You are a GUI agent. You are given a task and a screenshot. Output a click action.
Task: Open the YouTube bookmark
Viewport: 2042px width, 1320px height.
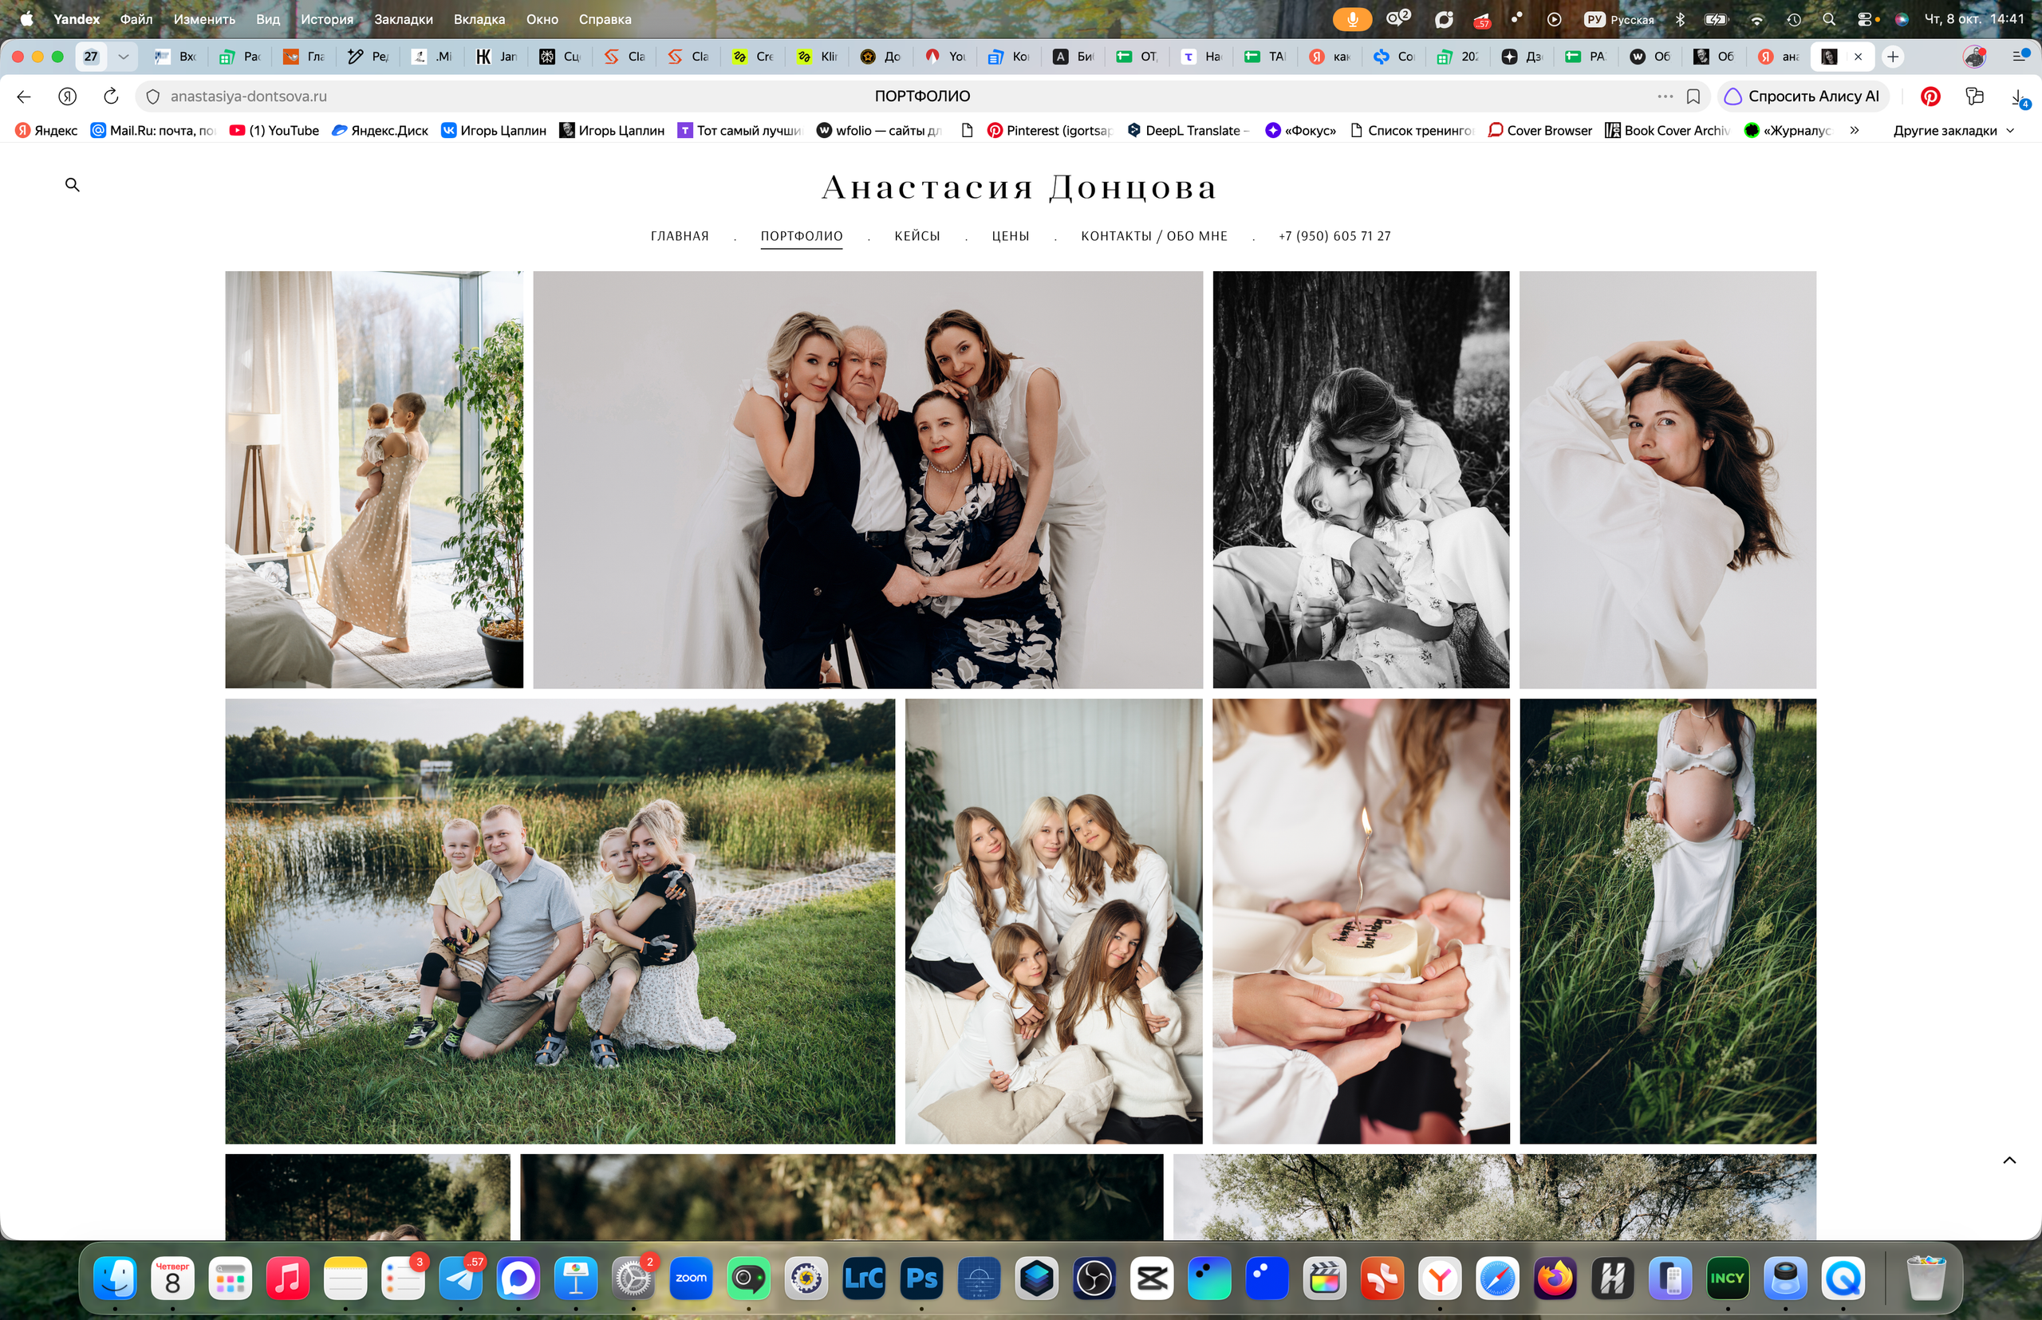[274, 130]
